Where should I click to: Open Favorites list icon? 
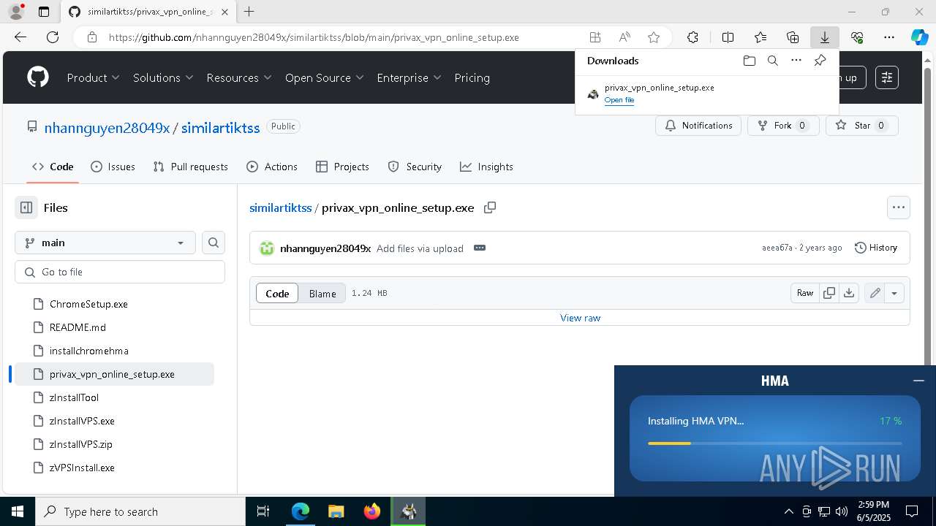click(x=760, y=37)
